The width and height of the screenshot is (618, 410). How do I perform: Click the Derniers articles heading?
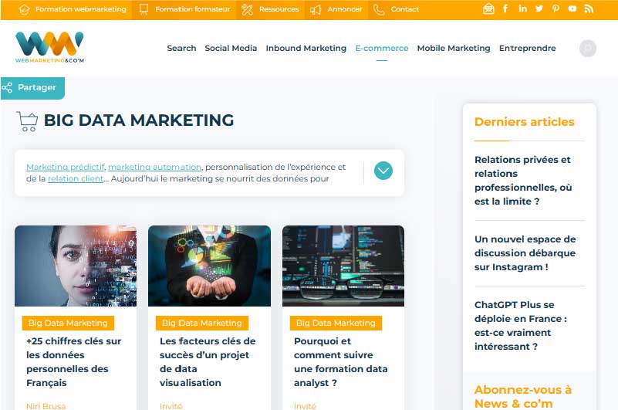pos(524,122)
